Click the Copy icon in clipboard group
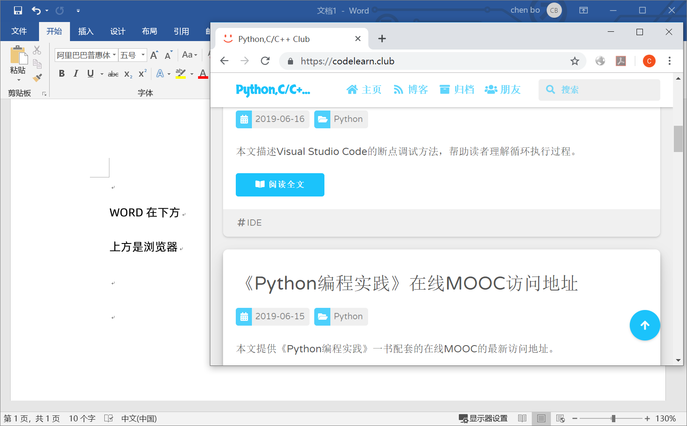 [x=37, y=64]
